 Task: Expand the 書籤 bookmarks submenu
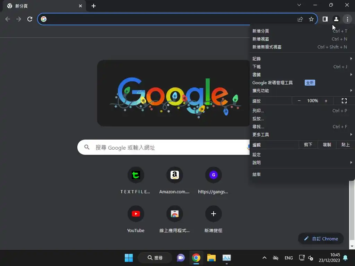click(x=302, y=74)
